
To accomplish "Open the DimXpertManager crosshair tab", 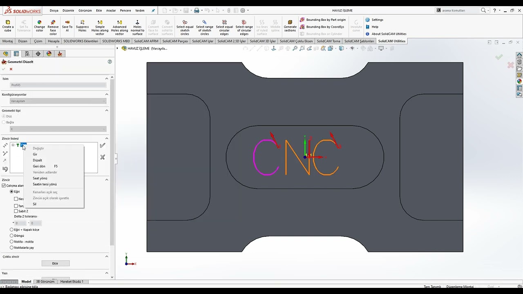I will pos(38,54).
